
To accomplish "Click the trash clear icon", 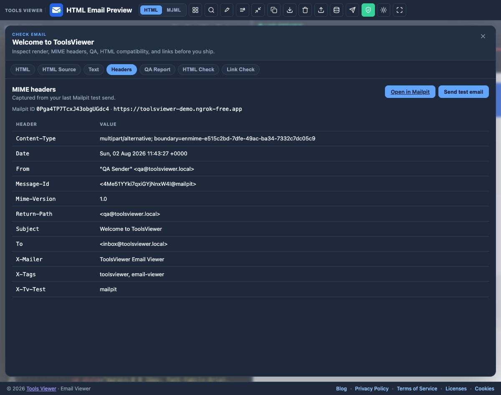I will point(305,10).
